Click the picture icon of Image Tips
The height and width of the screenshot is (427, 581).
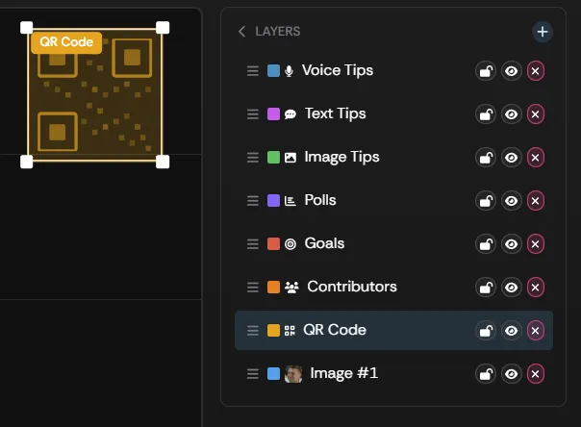pyautogui.click(x=290, y=158)
